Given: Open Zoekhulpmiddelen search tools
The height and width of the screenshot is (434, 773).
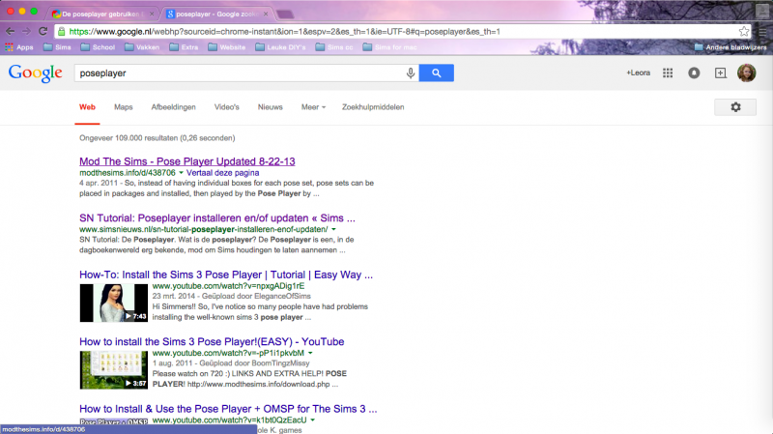Looking at the screenshot, I should [373, 107].
